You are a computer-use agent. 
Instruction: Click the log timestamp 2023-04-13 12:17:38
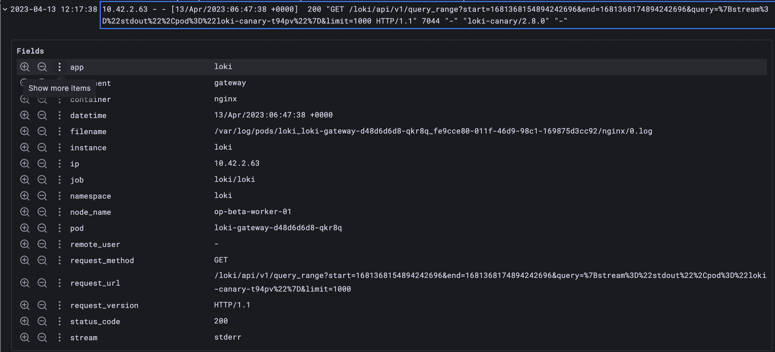click(54, 9)
